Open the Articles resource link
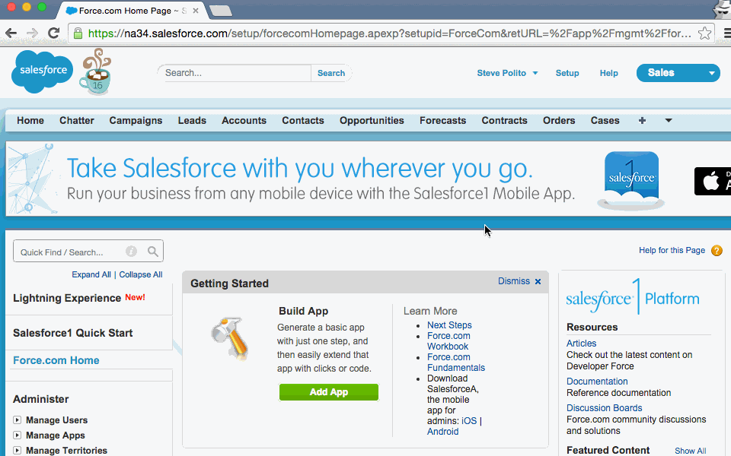The width and height of the screenshot is (731, 456). pos(581,343)
